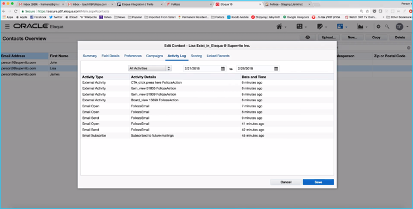The height and width of the screenshot is (209, 413).
Task: Expand the Insight dropdown arrow
Action: click(367, 27)
